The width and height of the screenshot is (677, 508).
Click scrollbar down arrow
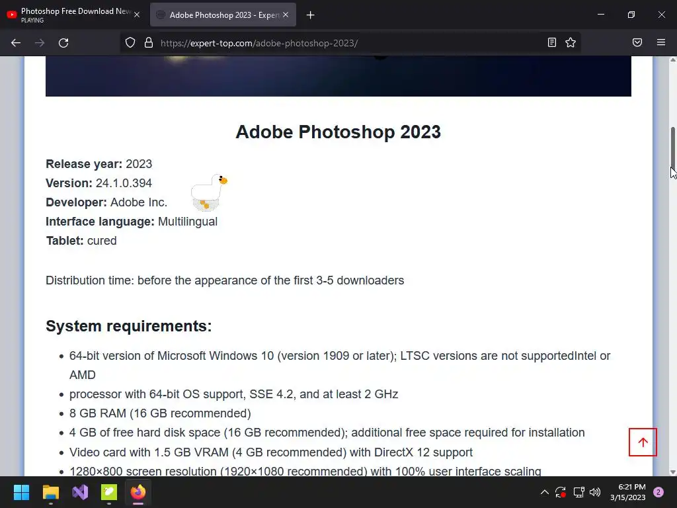(x=672, y=472)
